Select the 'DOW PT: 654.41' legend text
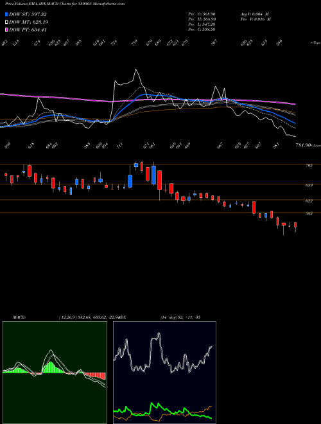 (28, 30)
